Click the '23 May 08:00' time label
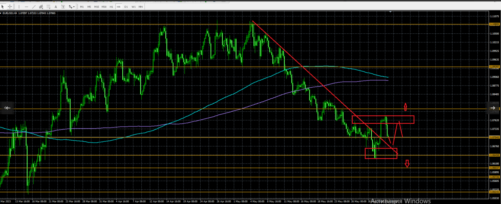The width and height of the screenshot is (501, 204). point(342,201)
